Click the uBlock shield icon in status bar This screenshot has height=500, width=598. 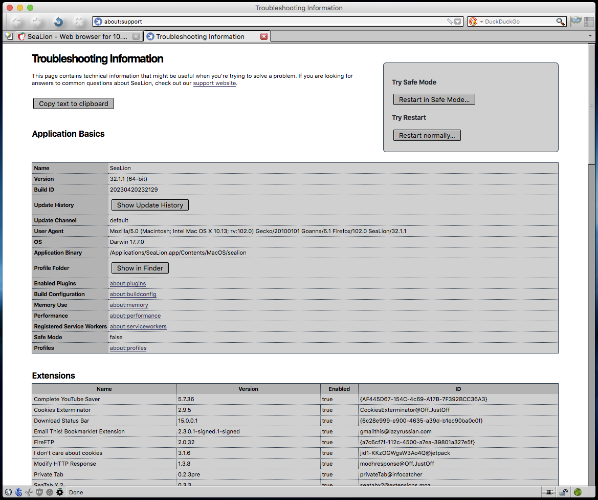pos(39,492)
